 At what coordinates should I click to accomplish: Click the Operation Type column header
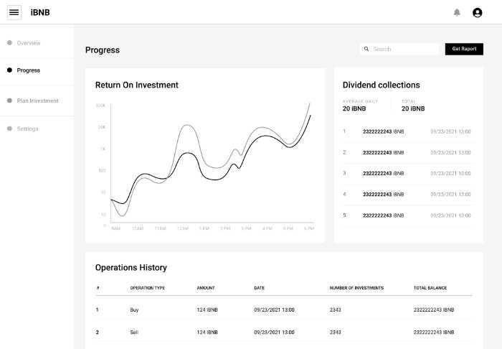[x=148, y=288]
